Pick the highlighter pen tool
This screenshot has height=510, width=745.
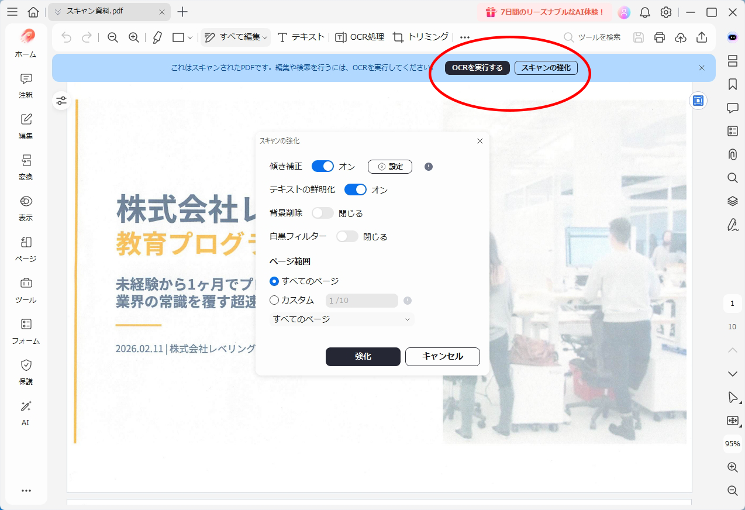tap(157, 37)
